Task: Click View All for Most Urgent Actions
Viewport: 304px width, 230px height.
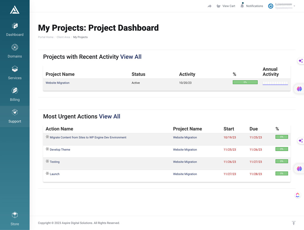Action: click(109, 116)
